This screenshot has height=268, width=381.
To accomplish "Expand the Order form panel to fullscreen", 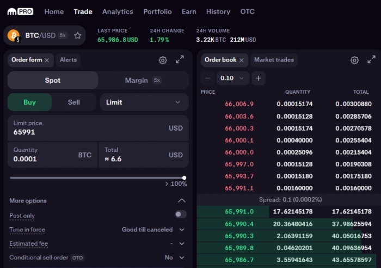I will coord(180,60).
